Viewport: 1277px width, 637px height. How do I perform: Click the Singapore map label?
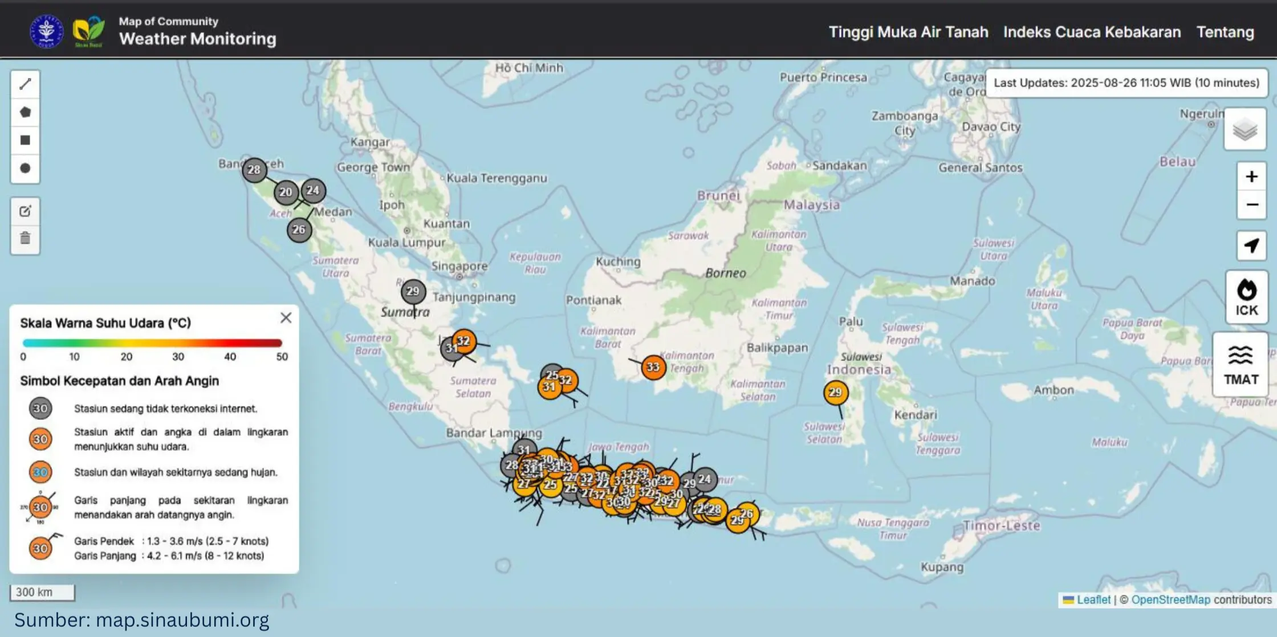pyautogui.click(x=459, y=266)
